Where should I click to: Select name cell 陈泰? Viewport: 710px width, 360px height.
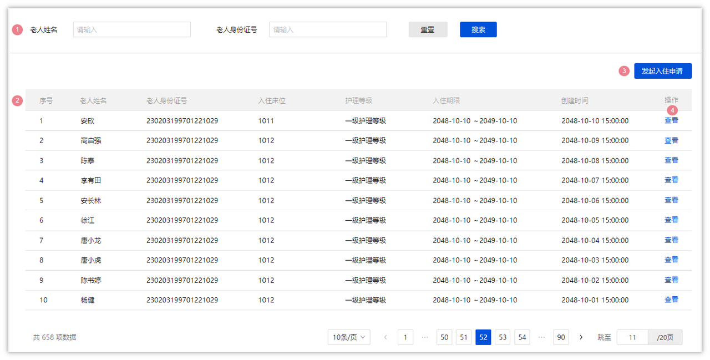[88, 161]
